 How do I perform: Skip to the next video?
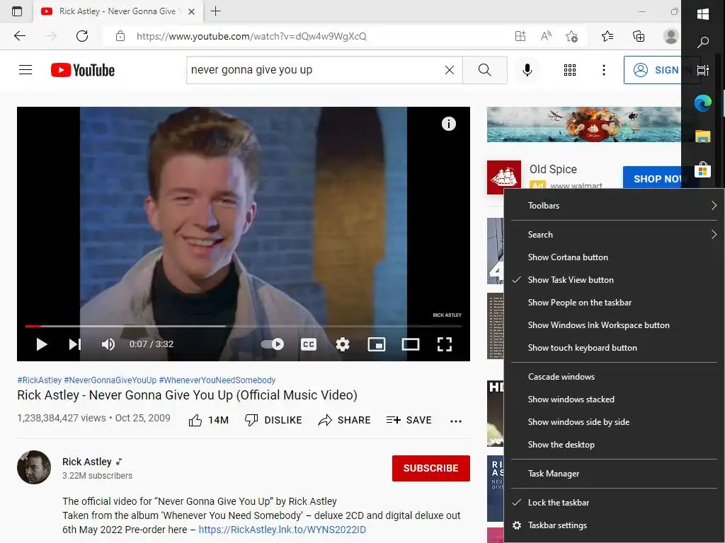click(x=75, y=344)
